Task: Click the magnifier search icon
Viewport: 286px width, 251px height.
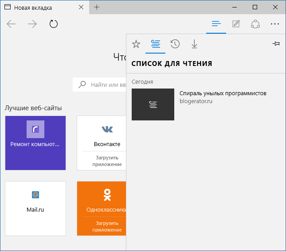Action: pos(82,85)
